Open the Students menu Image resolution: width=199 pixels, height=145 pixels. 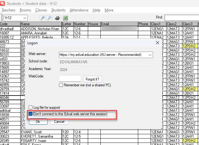pos(58,10)
